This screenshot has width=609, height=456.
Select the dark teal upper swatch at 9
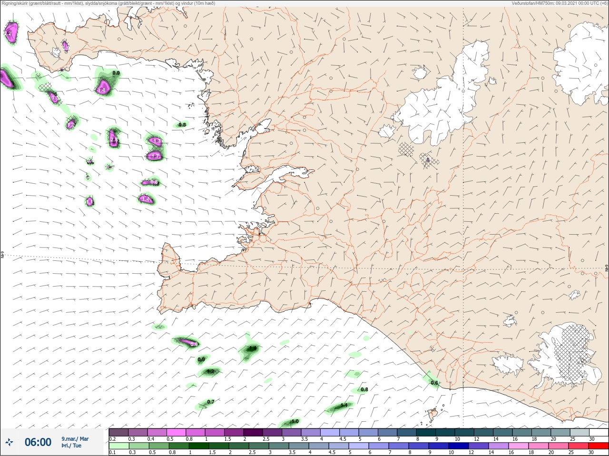pyautogui.click(x=445, y=432)
